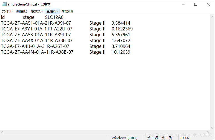Click the horizontal scrollbar right arrow
Image resolution: width=215 pixels, height=140 pixels.
point(208,132)
